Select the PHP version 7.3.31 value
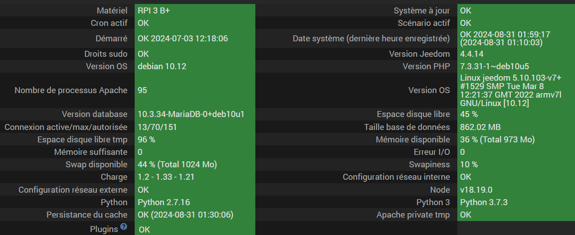Screen dimensions: 575x235 click(x=494, y=66)
